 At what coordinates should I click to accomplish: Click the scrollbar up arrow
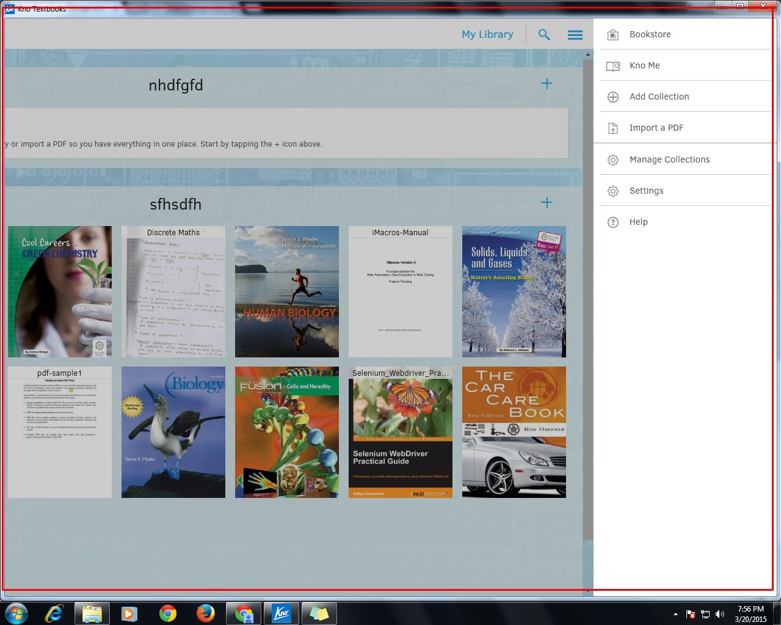click(x=588, y=54)
